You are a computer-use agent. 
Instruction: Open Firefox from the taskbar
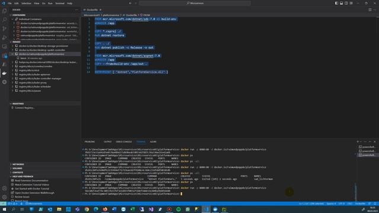pos(105,209)
